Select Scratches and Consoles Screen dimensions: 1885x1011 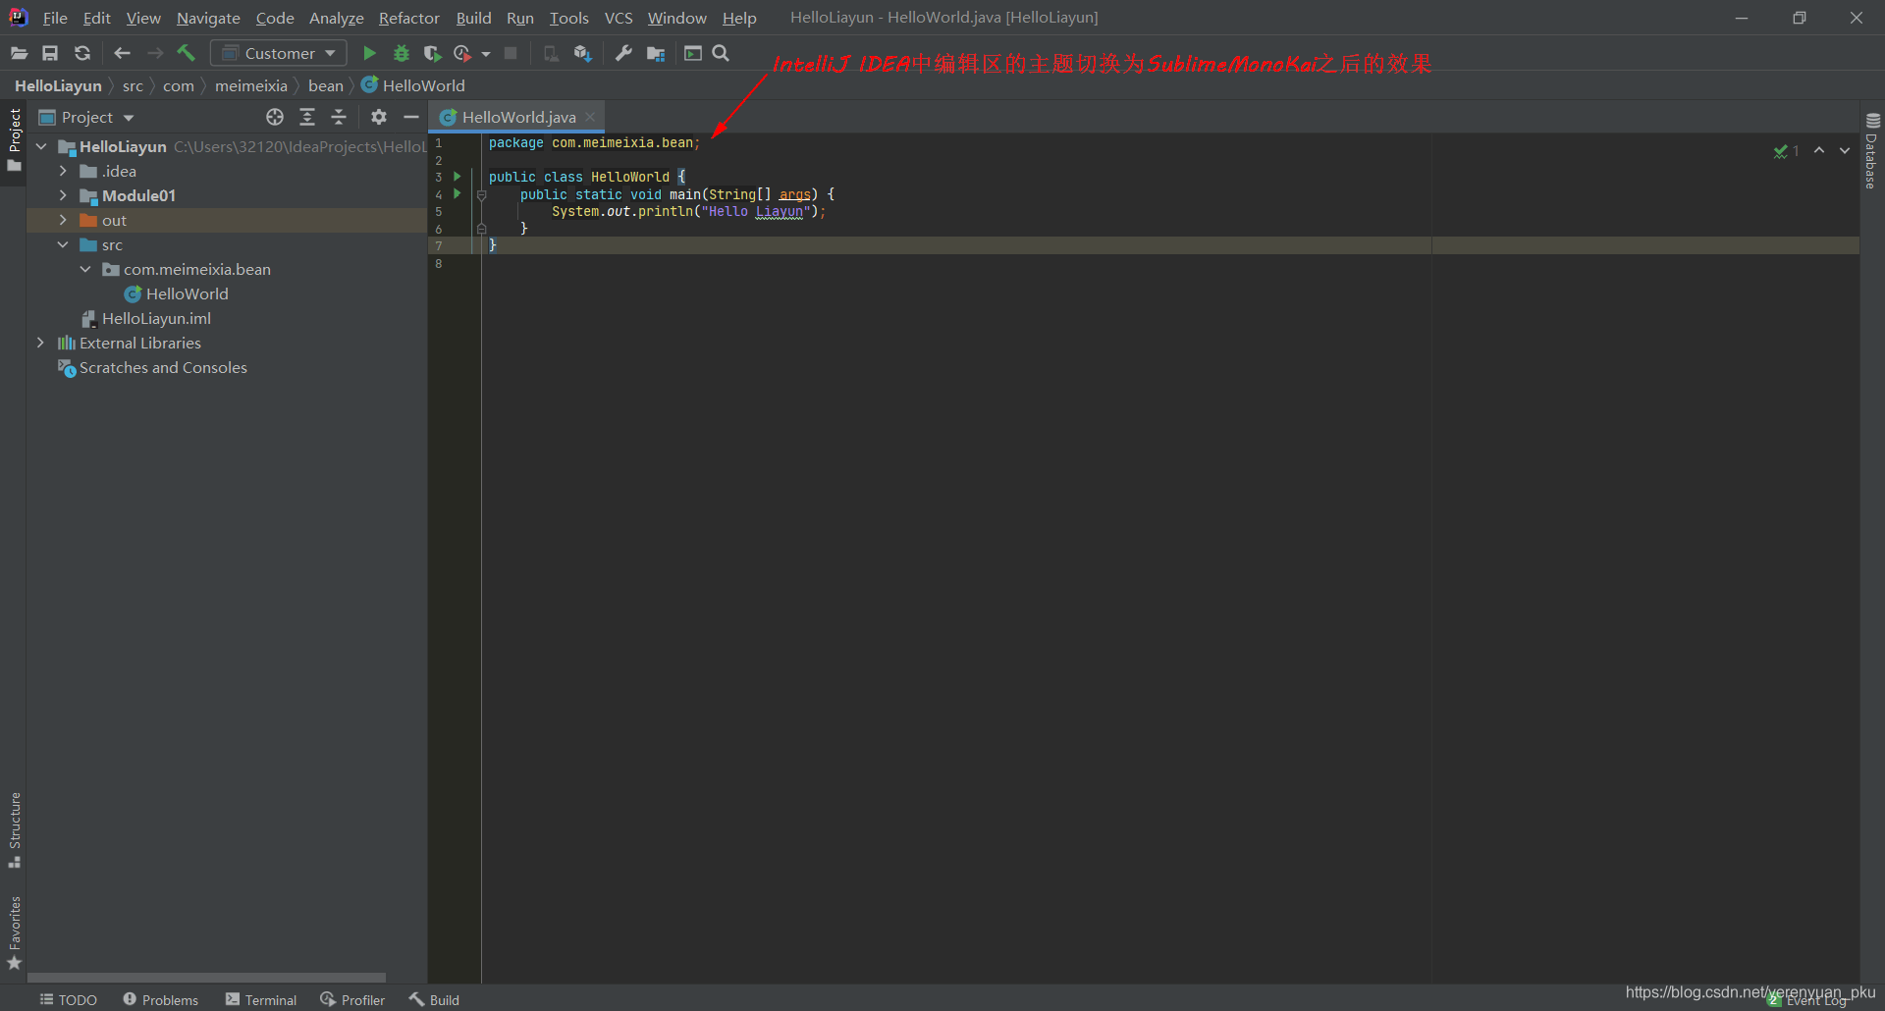click(x=163, y=367)
